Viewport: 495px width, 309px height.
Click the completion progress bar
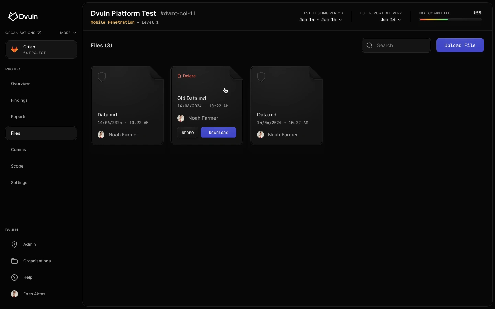451,20
